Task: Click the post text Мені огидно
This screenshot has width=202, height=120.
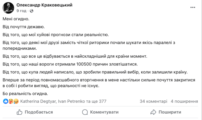Action: click(x=16, y=19)
